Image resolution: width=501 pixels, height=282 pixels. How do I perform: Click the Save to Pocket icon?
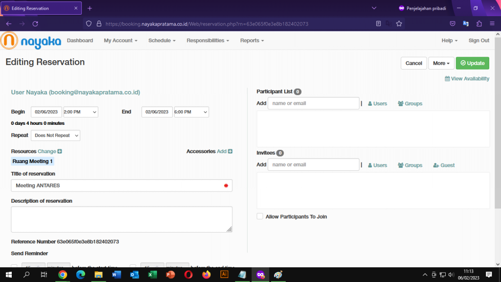pyautogui.click(x=453, y=23)
